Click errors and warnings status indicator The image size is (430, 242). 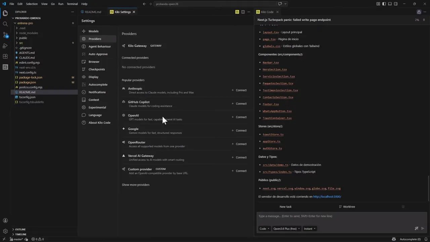[38, 239]
